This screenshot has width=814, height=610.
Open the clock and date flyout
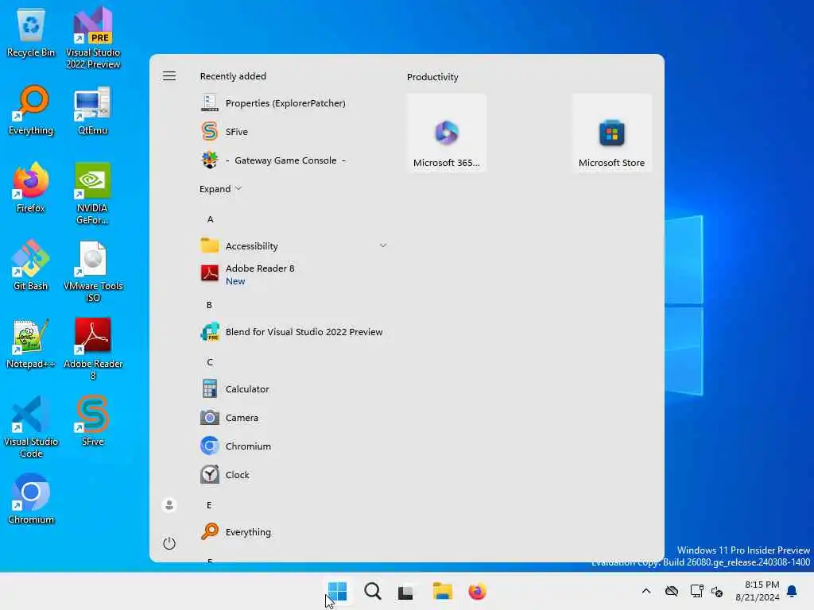pyautogui.click(x=757, y=591)
